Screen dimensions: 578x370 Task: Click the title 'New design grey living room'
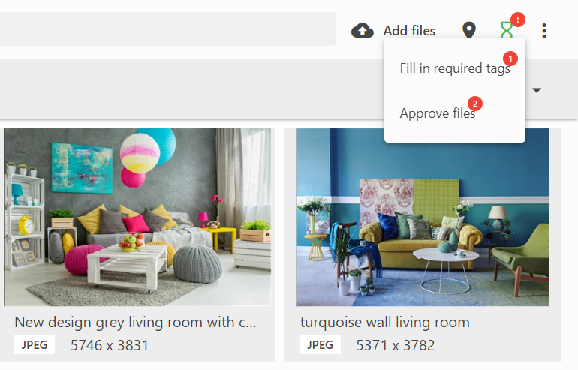pos(135,322)
